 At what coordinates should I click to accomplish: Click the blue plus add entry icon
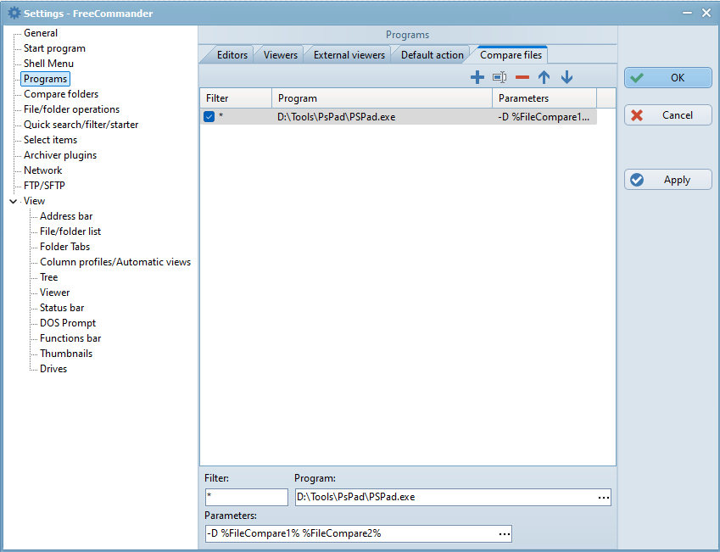(x=477, y=78)
